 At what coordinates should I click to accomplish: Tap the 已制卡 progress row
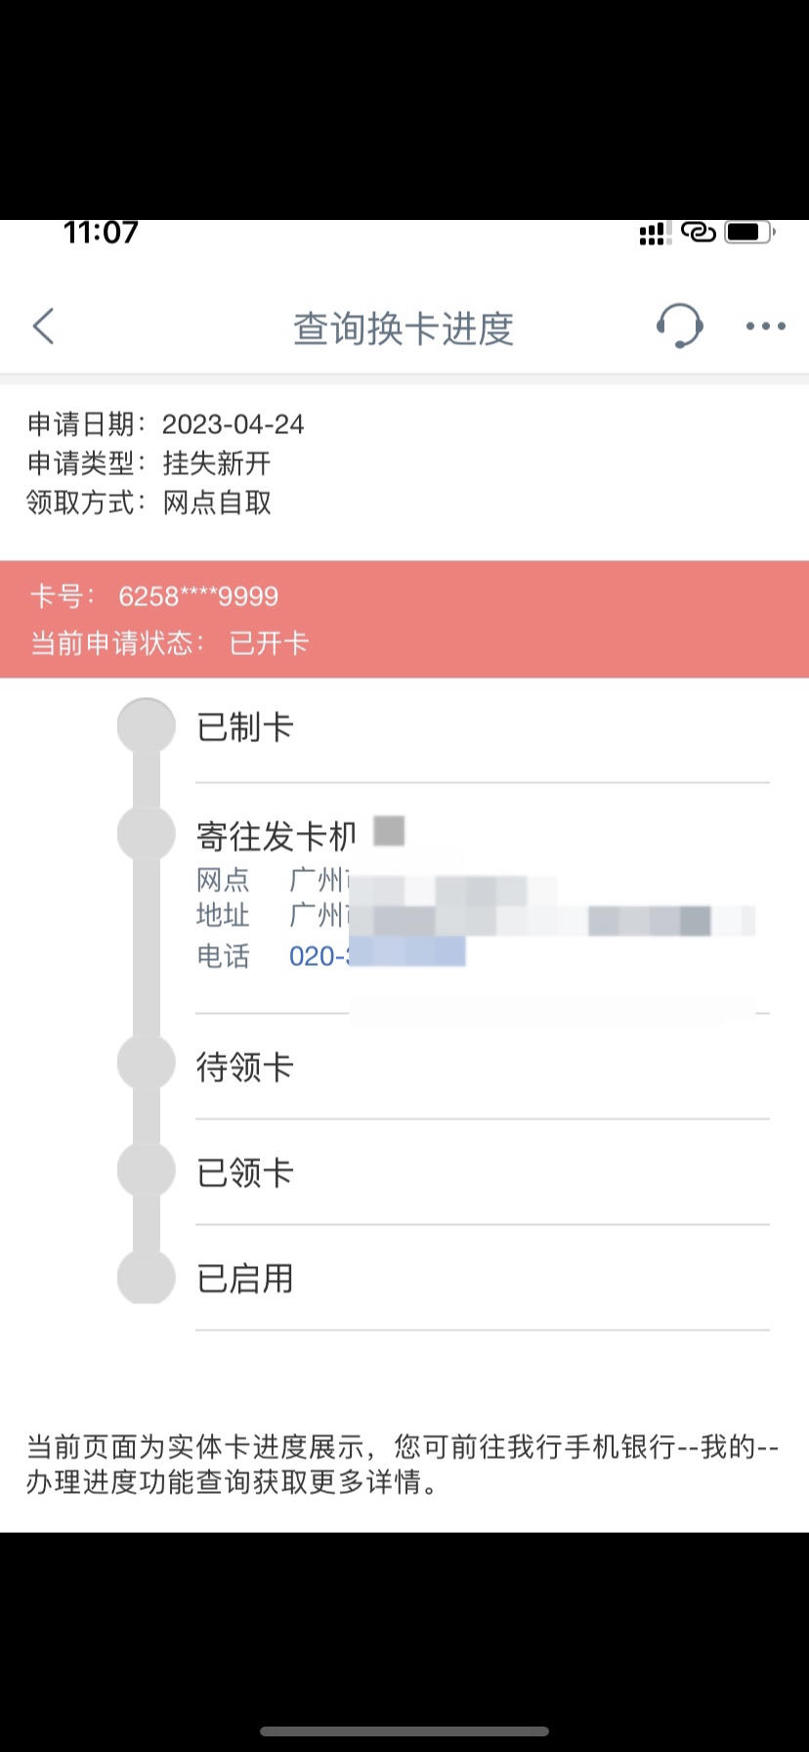483,729
